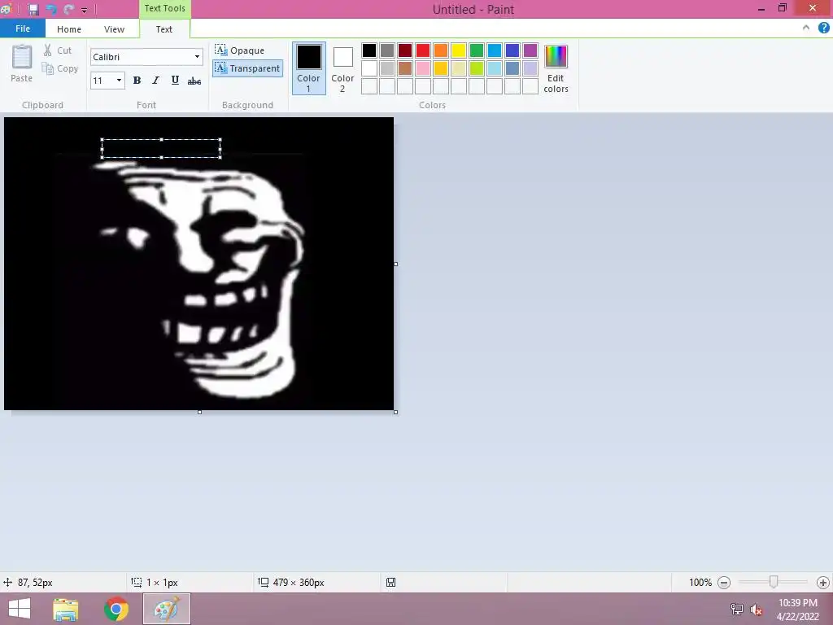This screenshot has width=833, height=625.
Task: Click the Redo arrow in title bar
Action: click(x=68, y=10)
